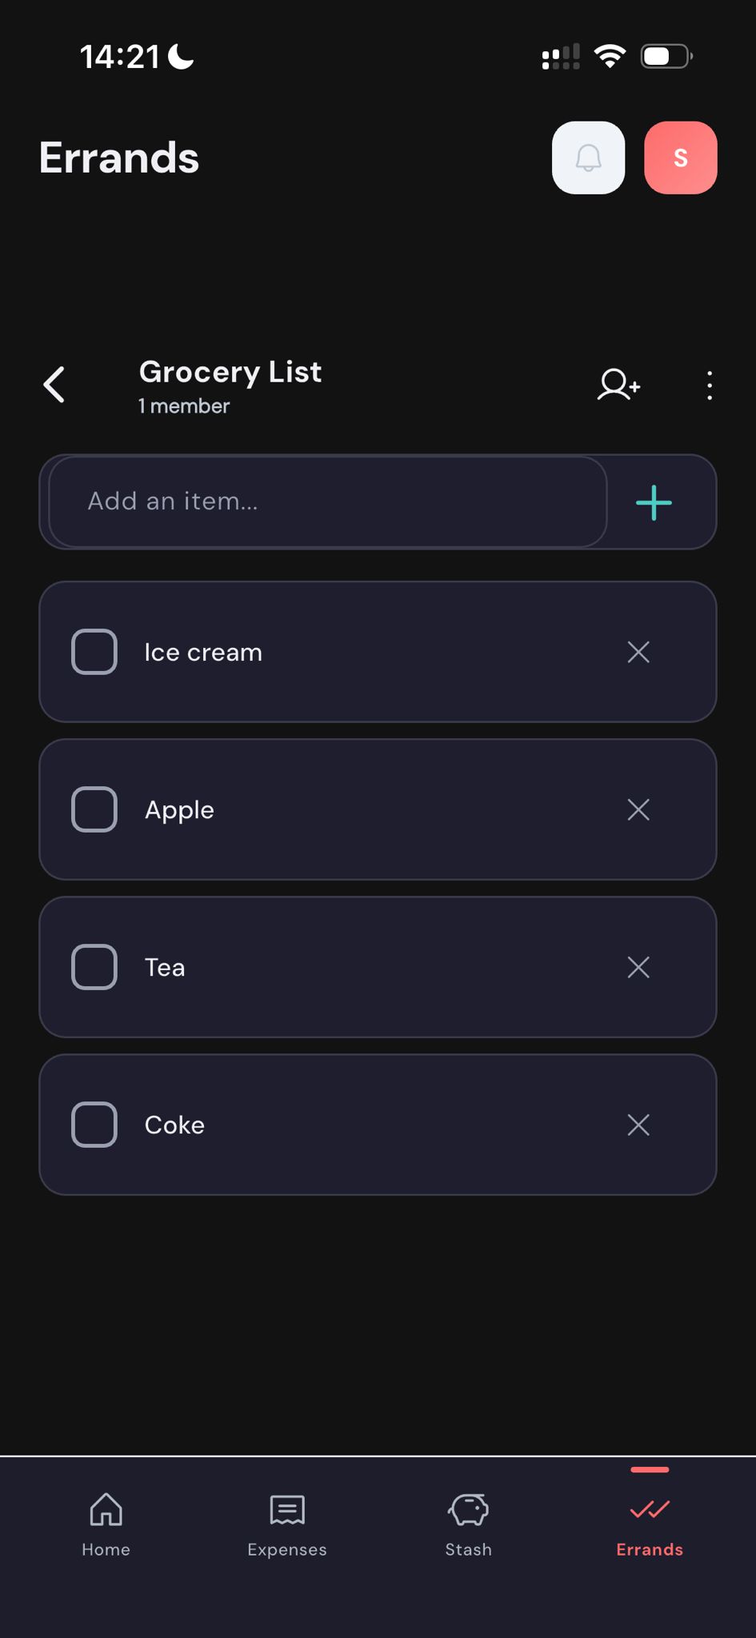Check the Coke item
This screenshot has height=1638, width=756.
(x=94, y=1125)
